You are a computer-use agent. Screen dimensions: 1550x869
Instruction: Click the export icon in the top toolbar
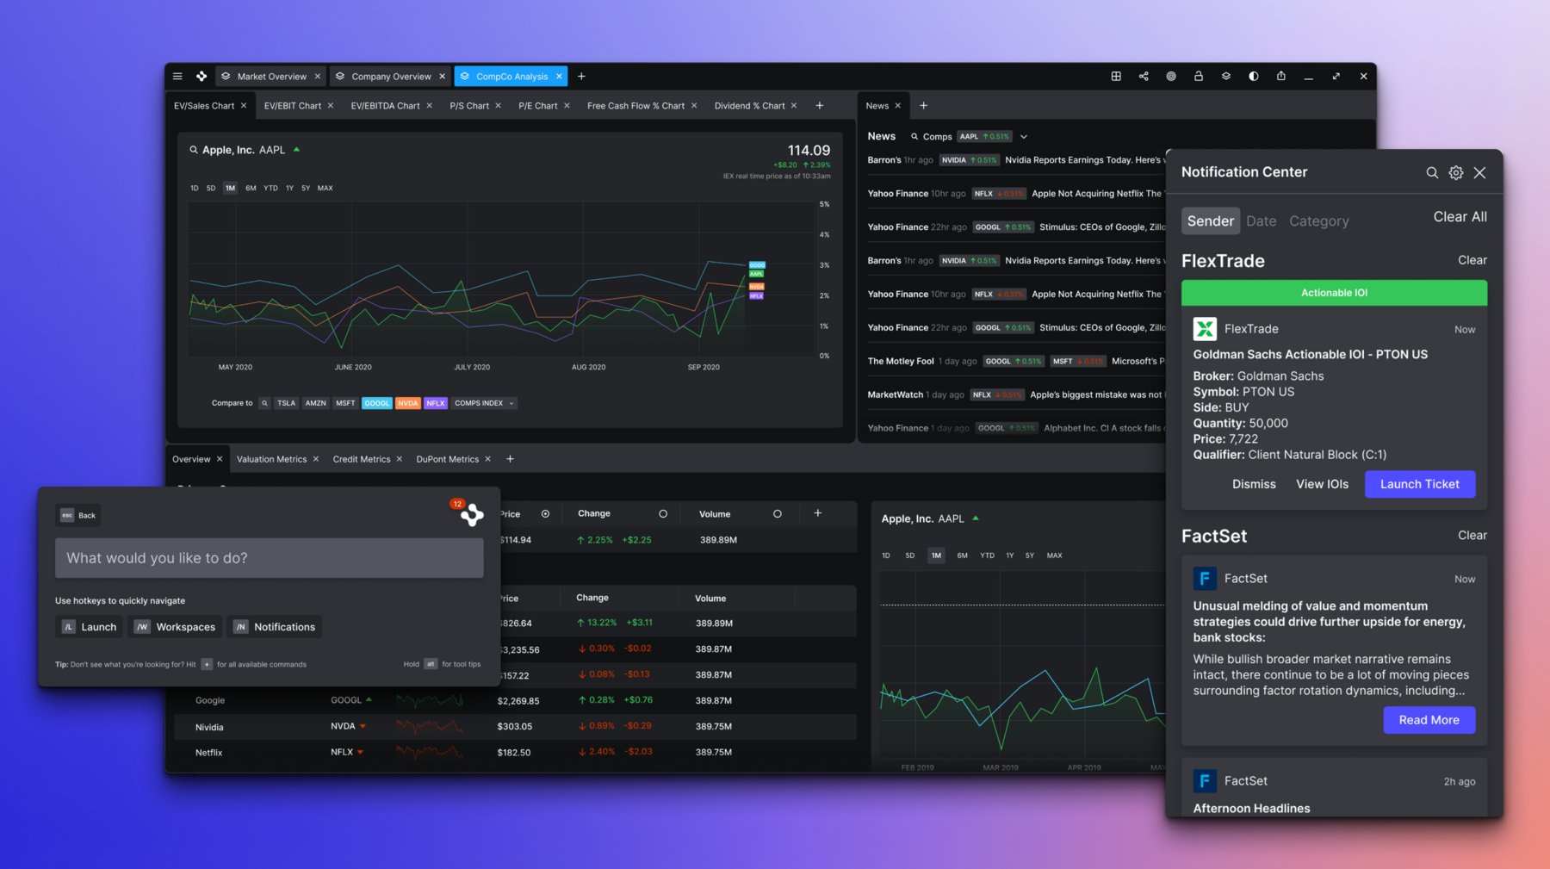click(1281, 76)
